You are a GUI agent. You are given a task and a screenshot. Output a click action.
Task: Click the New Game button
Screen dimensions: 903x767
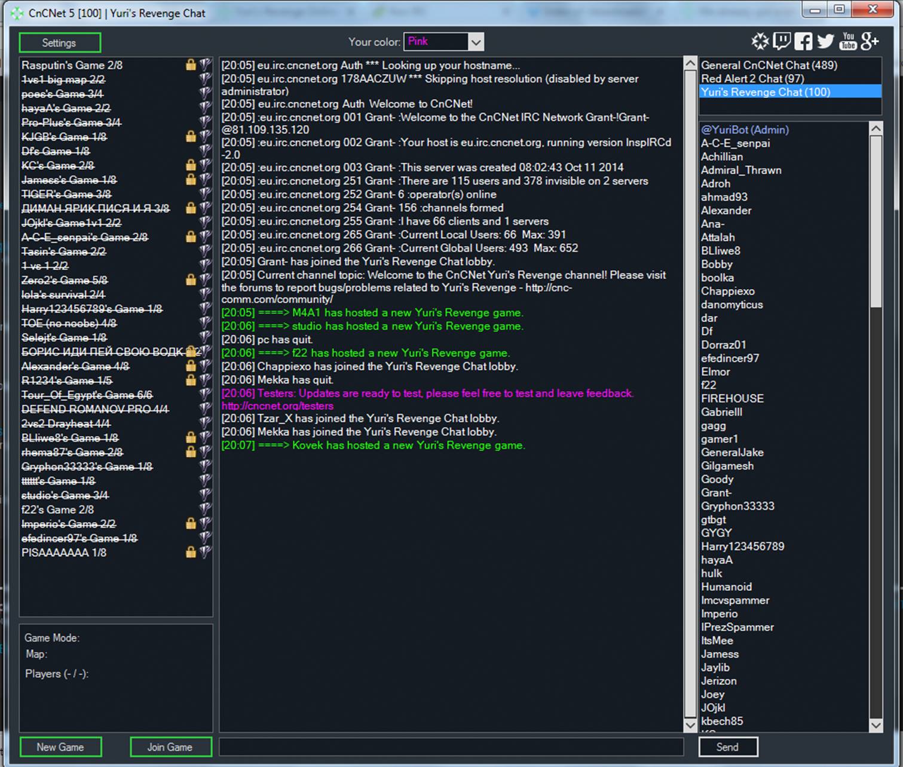60,747
